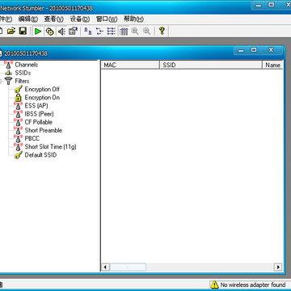Collapse the Filters tree node
Image resolution: width=291 pixels, height=291 pixels.
click(x=1, y=81)
